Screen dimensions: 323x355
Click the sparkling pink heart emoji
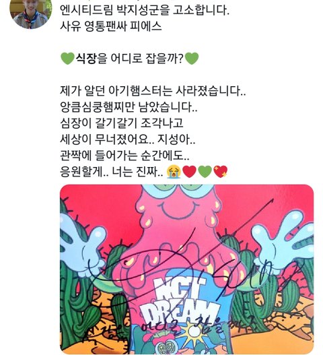220,171
